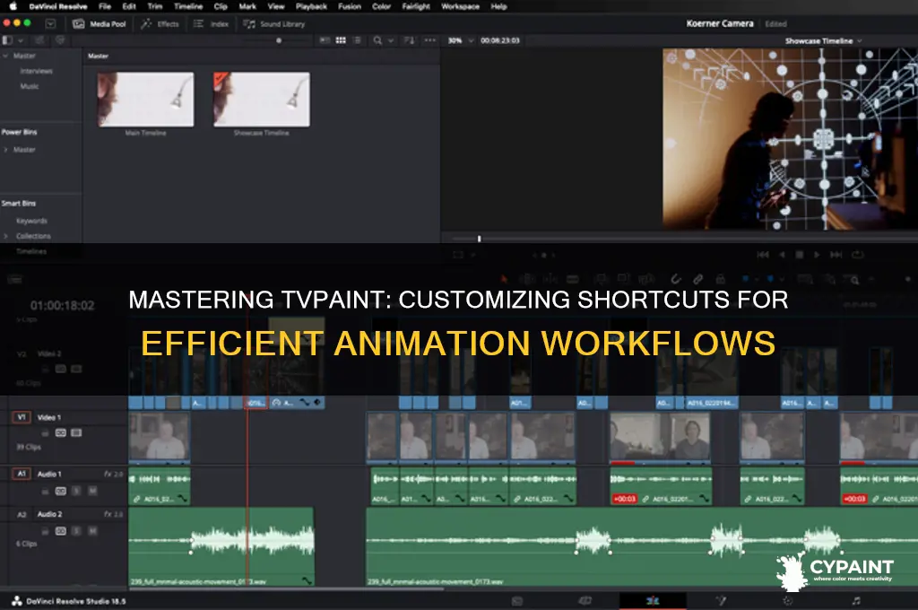Image resolution: width=918 pixels, height=610 pixels.
Task: Go to the Edit page tab
Action: point(653,601)
